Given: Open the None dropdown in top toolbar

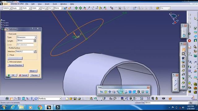Looking at the screenshot, I should coord(58,8).
